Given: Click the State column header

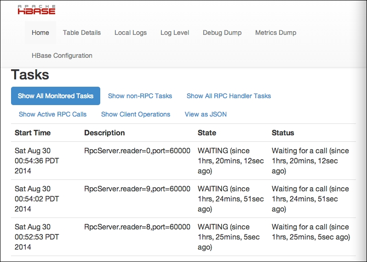Looking at the screenshot, I should tap(207, 133).
